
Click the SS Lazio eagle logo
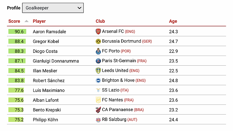pyautogui.click(x=98, y=90)
